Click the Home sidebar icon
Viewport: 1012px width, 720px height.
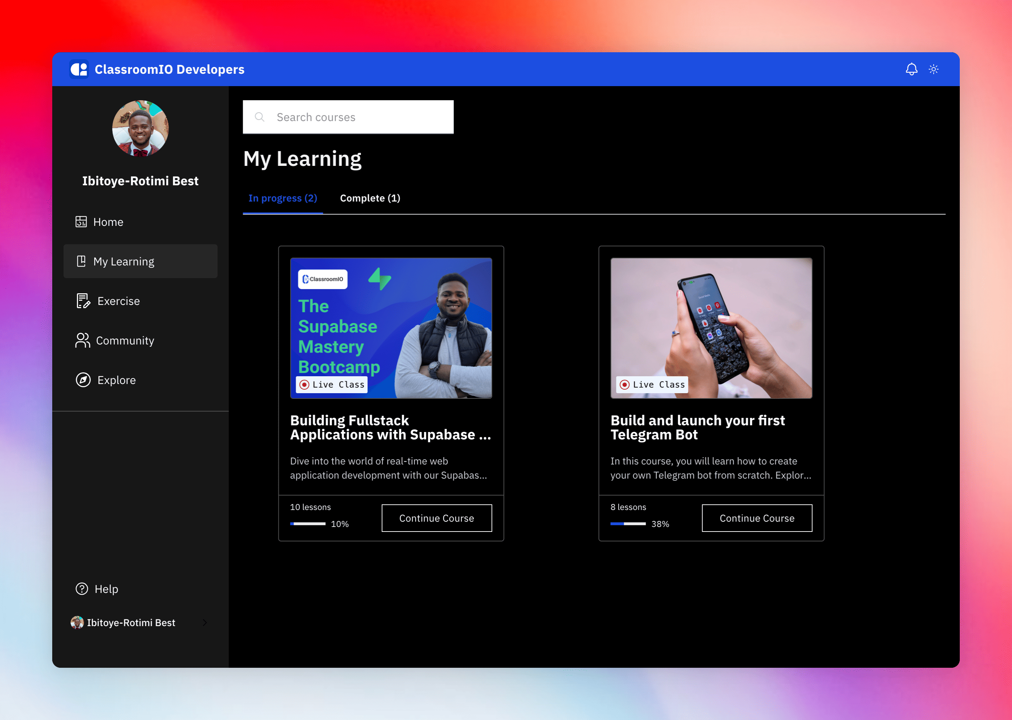click(x=81, y=222)
